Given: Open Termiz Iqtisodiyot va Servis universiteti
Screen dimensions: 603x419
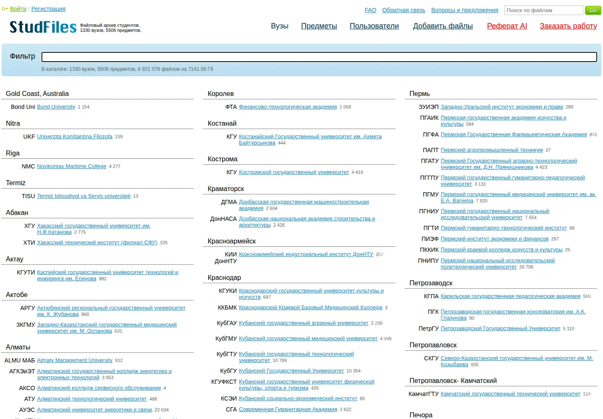Looking at the screenshot, I should (x=84, y=196).
